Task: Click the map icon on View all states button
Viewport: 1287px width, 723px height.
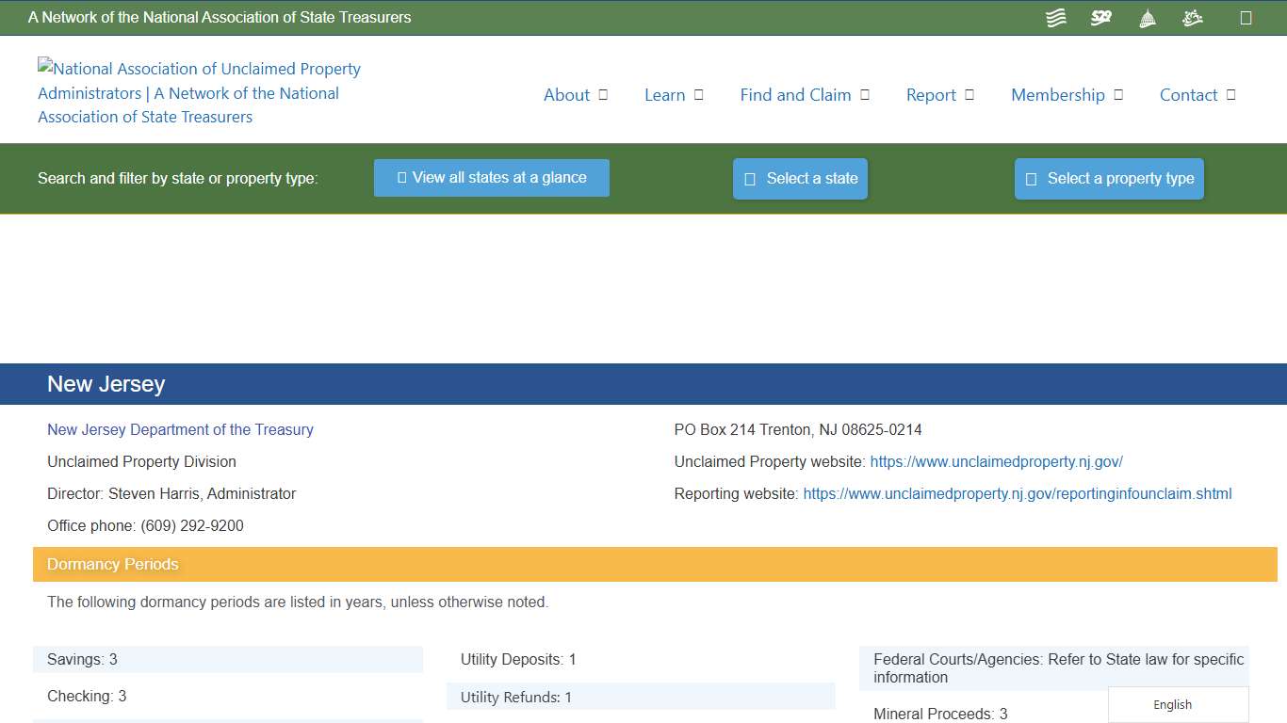Action: click(399, 177)
